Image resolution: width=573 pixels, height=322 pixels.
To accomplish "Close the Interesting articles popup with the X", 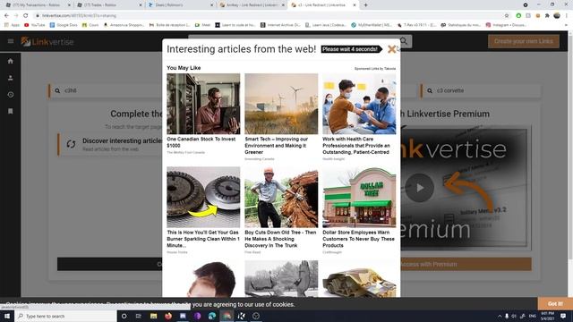I will pyautogui.click(x=391, y=49).
